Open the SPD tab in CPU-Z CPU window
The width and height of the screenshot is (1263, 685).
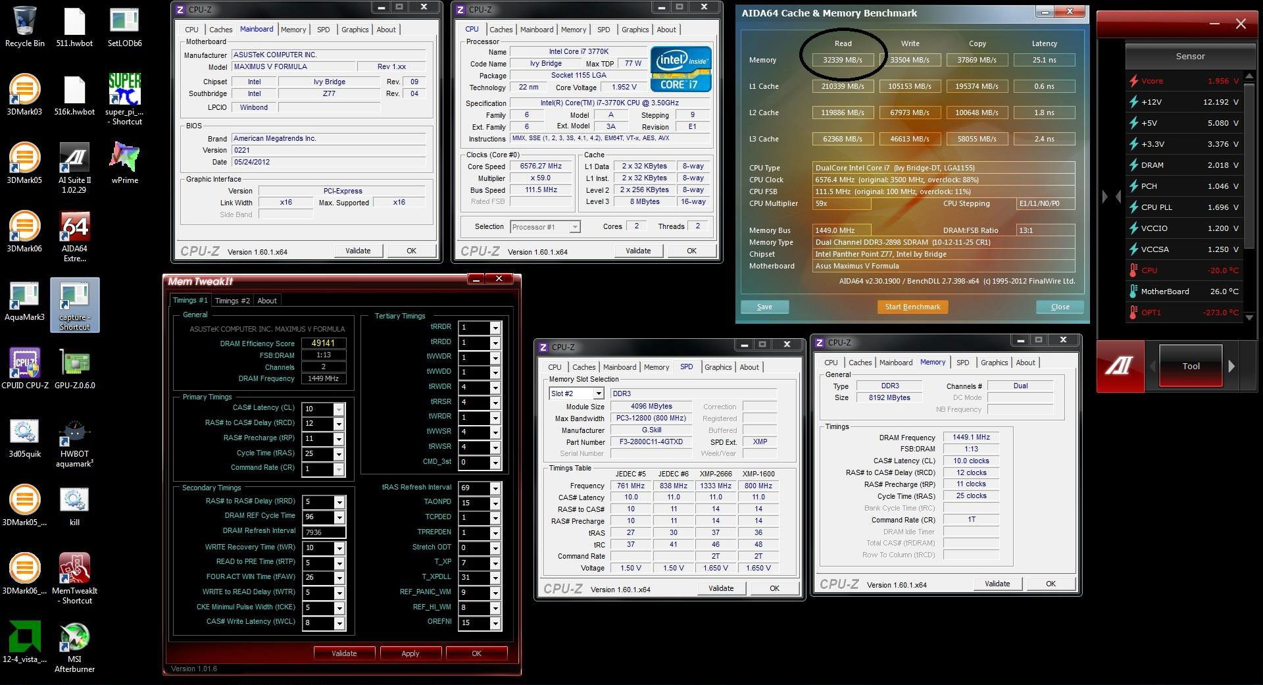(x=603, y=30)
